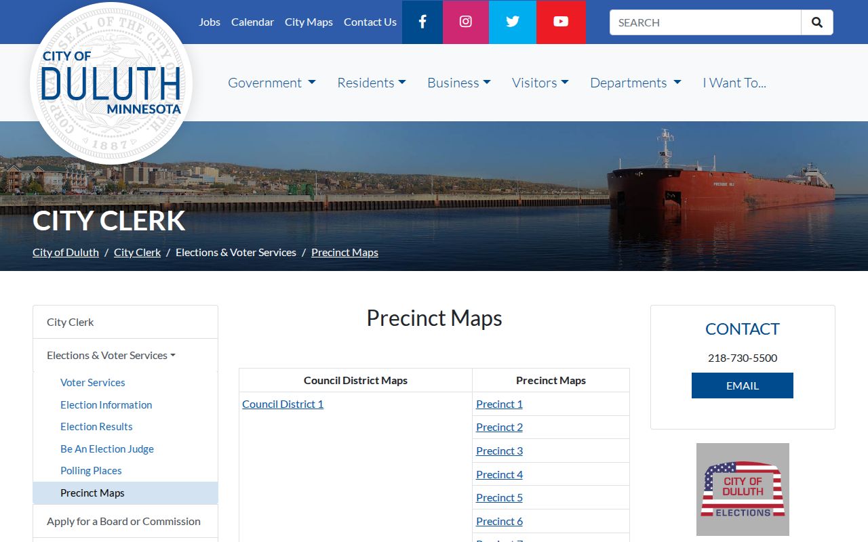Screen dimensions: 868x542
Task: Go to the Jobs page
Action: (210, 22)
